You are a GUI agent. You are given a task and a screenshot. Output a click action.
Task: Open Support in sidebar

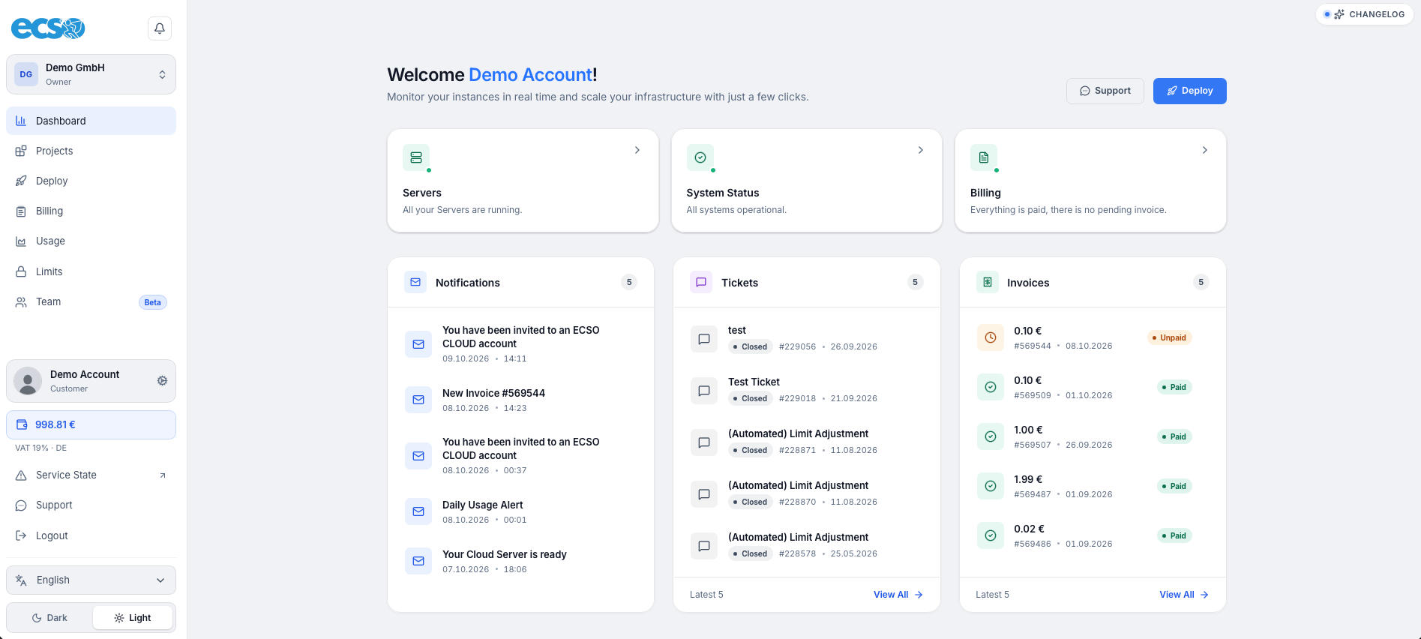click(x=91, y=505)
